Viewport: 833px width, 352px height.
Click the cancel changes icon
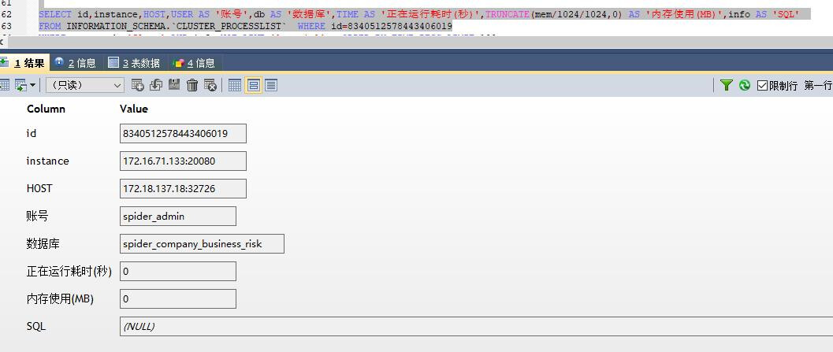[x=210, y=85]
